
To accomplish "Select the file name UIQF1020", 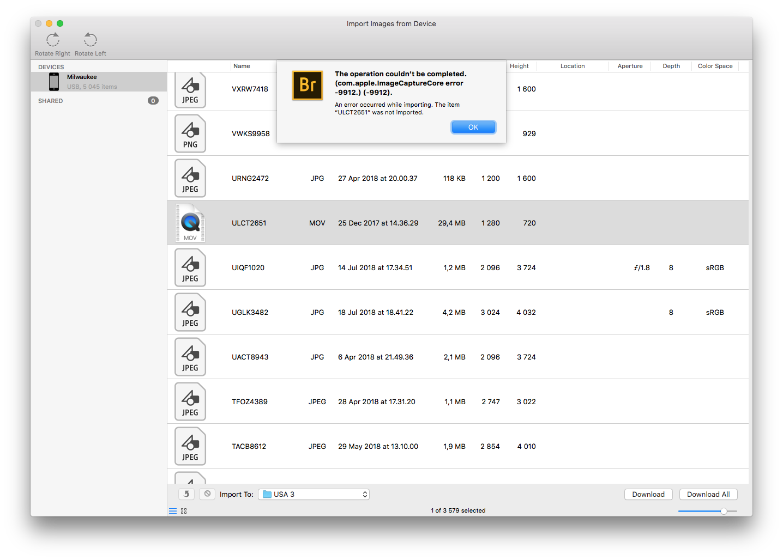I will [x=248, y=267].
